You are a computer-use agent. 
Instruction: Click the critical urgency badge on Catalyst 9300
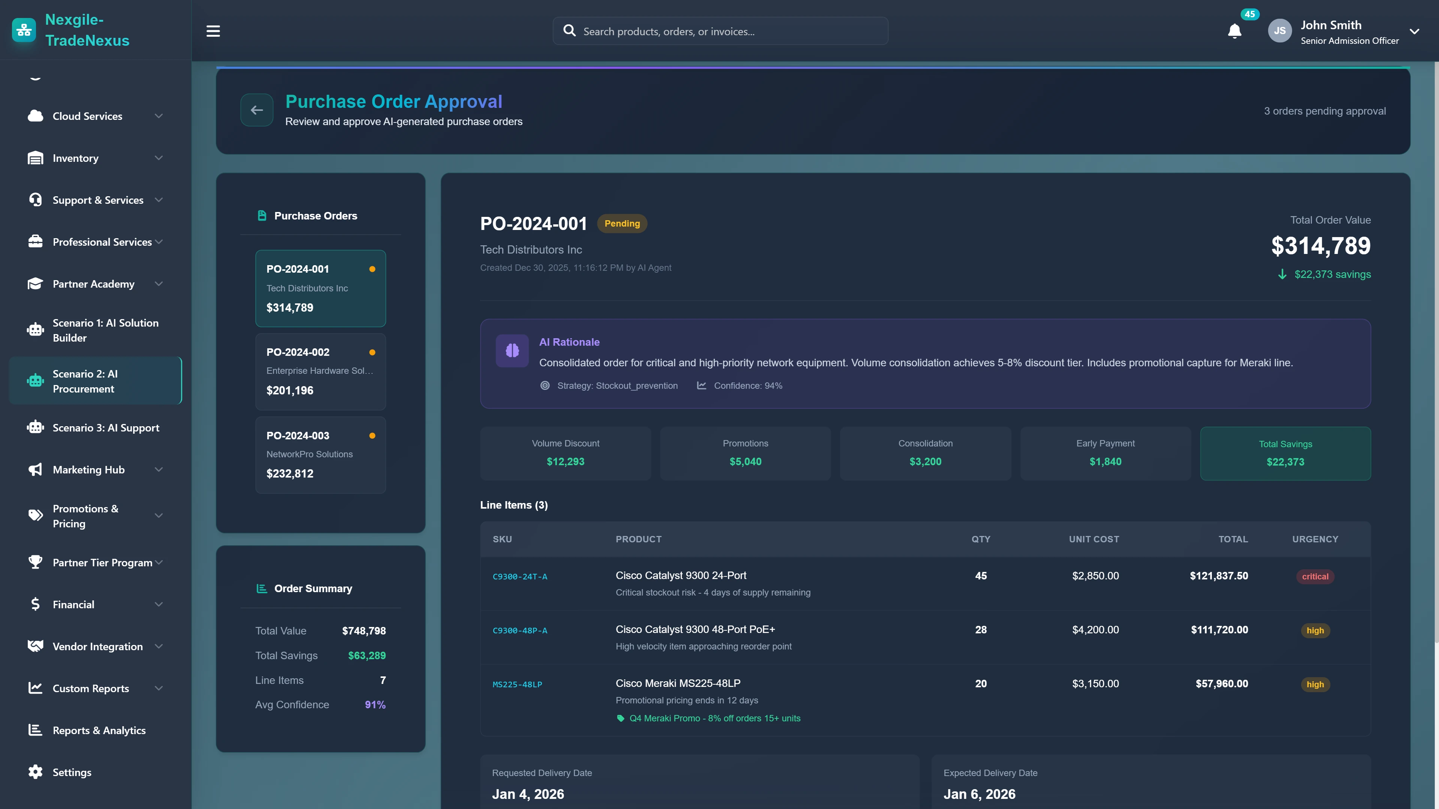[1316, 576]
